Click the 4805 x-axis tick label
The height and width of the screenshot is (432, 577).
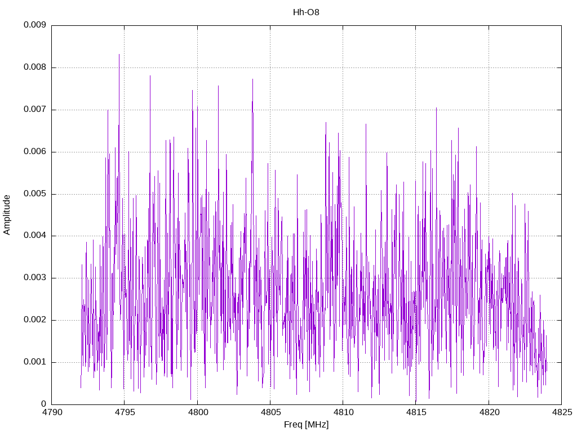click(x=270, y=412)
